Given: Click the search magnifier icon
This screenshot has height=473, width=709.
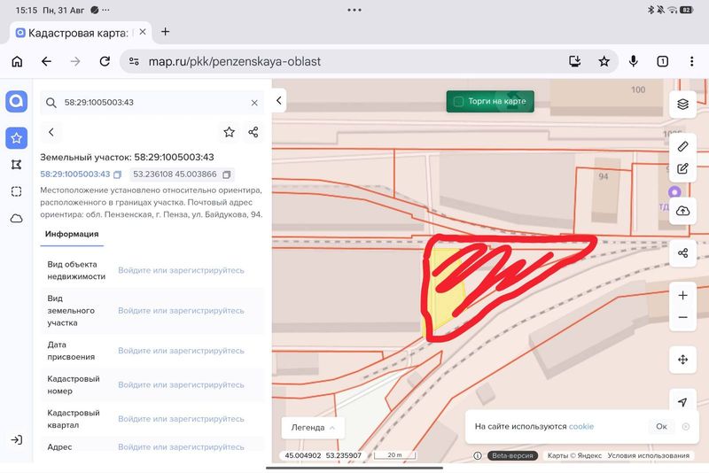Looking at the screenshot, I should pyautogui.click(x=51, y=103).
